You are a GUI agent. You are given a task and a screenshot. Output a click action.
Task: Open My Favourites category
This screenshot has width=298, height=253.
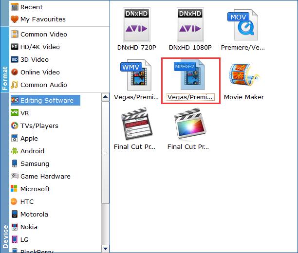tap(42, 19)
